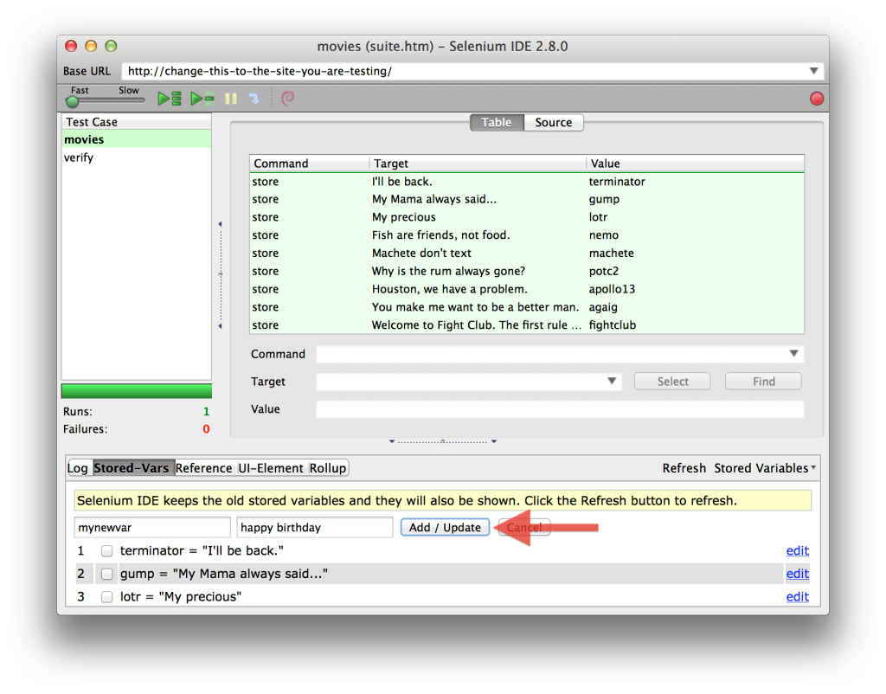The height and width of the screenshot is (694, 886).
Task: Select the row with My precious
Action: click(527, 217)
